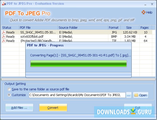
Task: Minimize the PDF to JPEG Pro window
Action: click(x=145, y=4)
